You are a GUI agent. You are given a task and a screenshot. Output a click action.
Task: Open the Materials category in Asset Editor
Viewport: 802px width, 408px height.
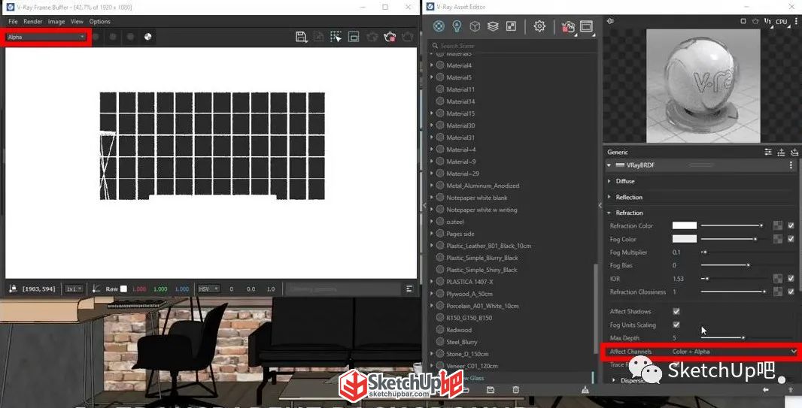439,26
